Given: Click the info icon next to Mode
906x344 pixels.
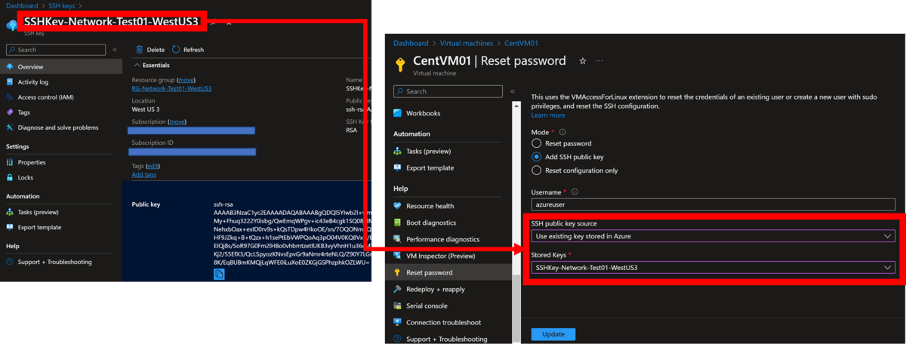Looking at the screenshot, I should (x=562, y=132).
